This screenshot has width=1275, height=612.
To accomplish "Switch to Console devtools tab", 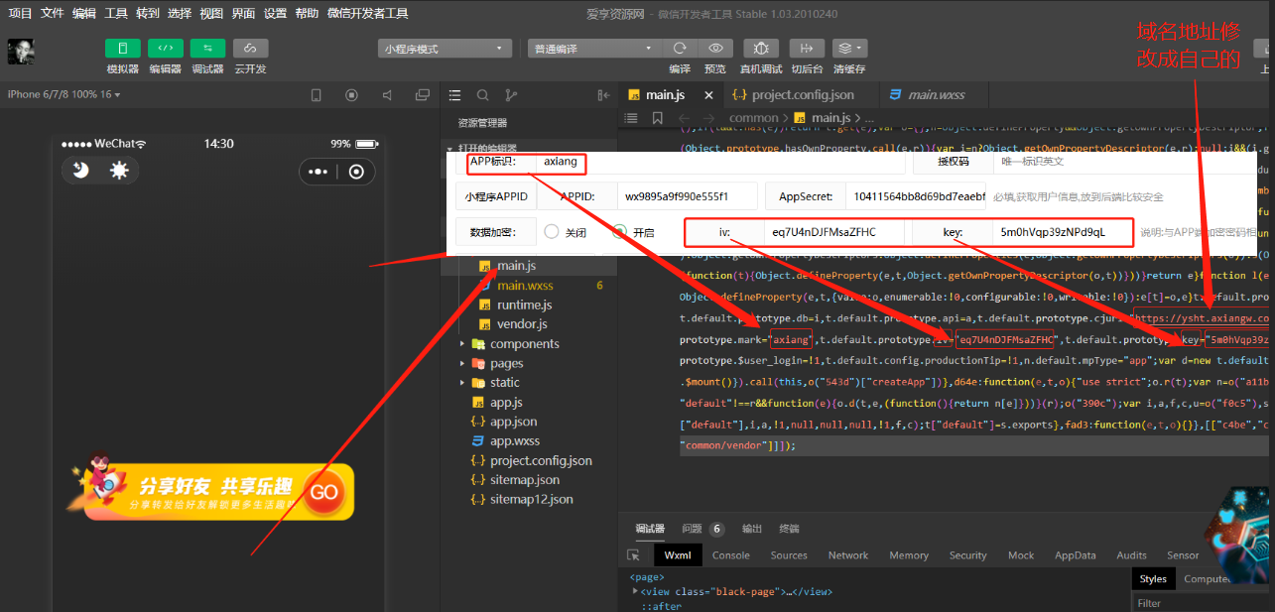I will click(731, 555).
